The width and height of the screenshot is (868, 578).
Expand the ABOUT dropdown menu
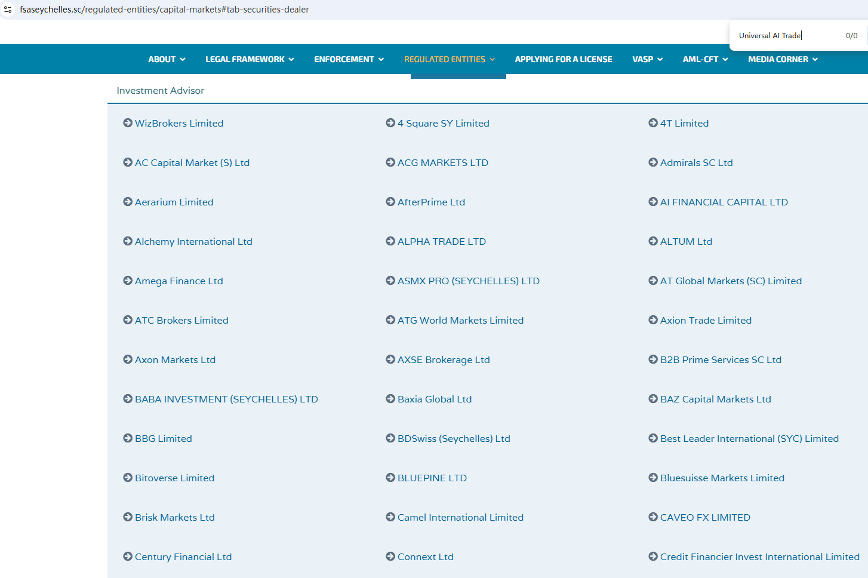click(x=167, y=59)
